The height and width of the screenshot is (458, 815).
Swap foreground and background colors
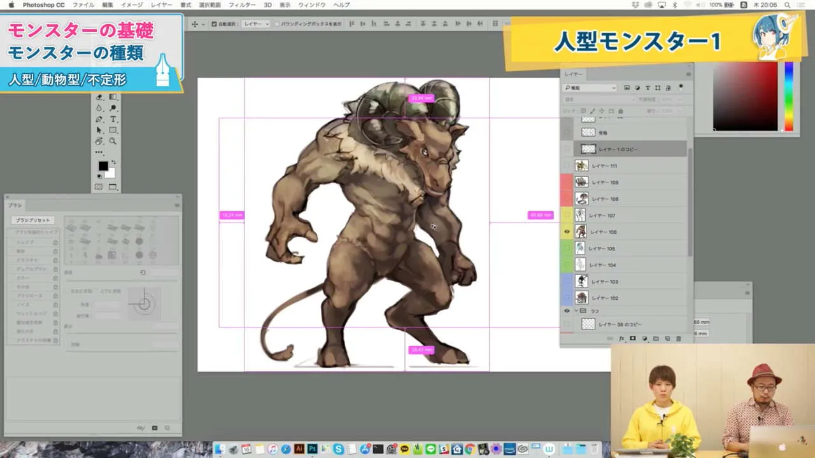114,161
